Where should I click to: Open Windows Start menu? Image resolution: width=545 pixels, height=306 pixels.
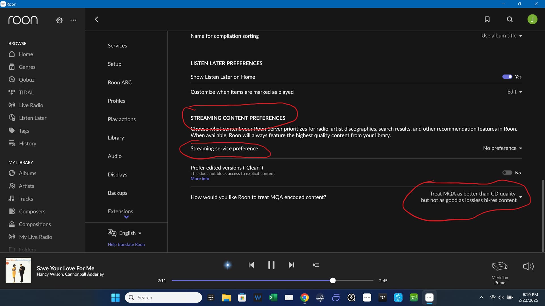coord(115,297)
